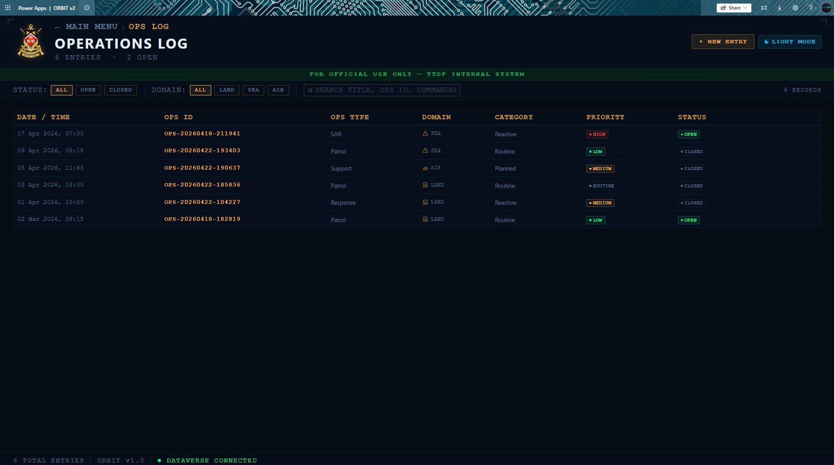Screen dimensions: 834x465
Task: Click CLOSED status badge in Support row
Action: [691, 169]
